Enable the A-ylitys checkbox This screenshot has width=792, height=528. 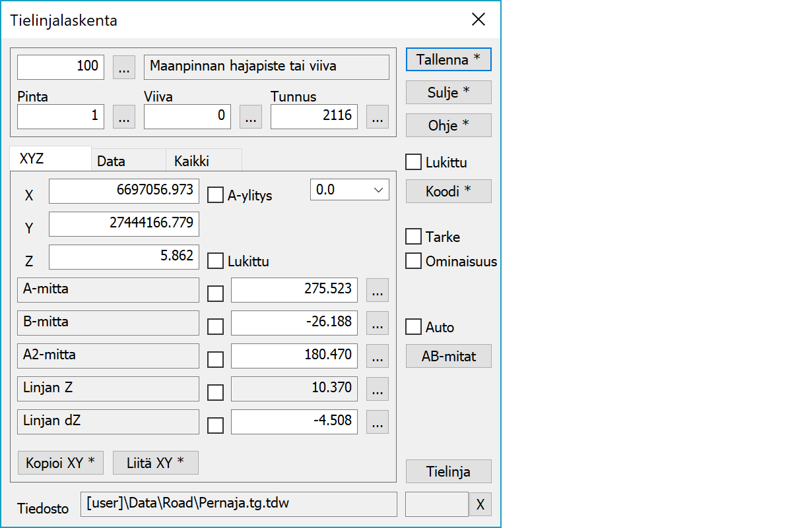pos(216,195)
